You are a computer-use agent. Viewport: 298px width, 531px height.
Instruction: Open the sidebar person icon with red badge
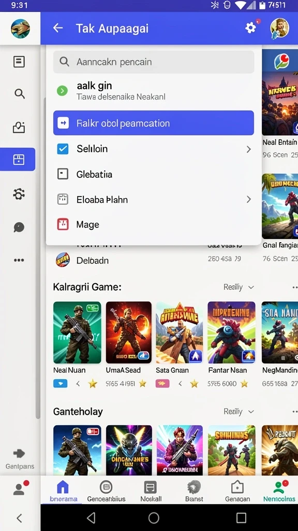point(20,489)
